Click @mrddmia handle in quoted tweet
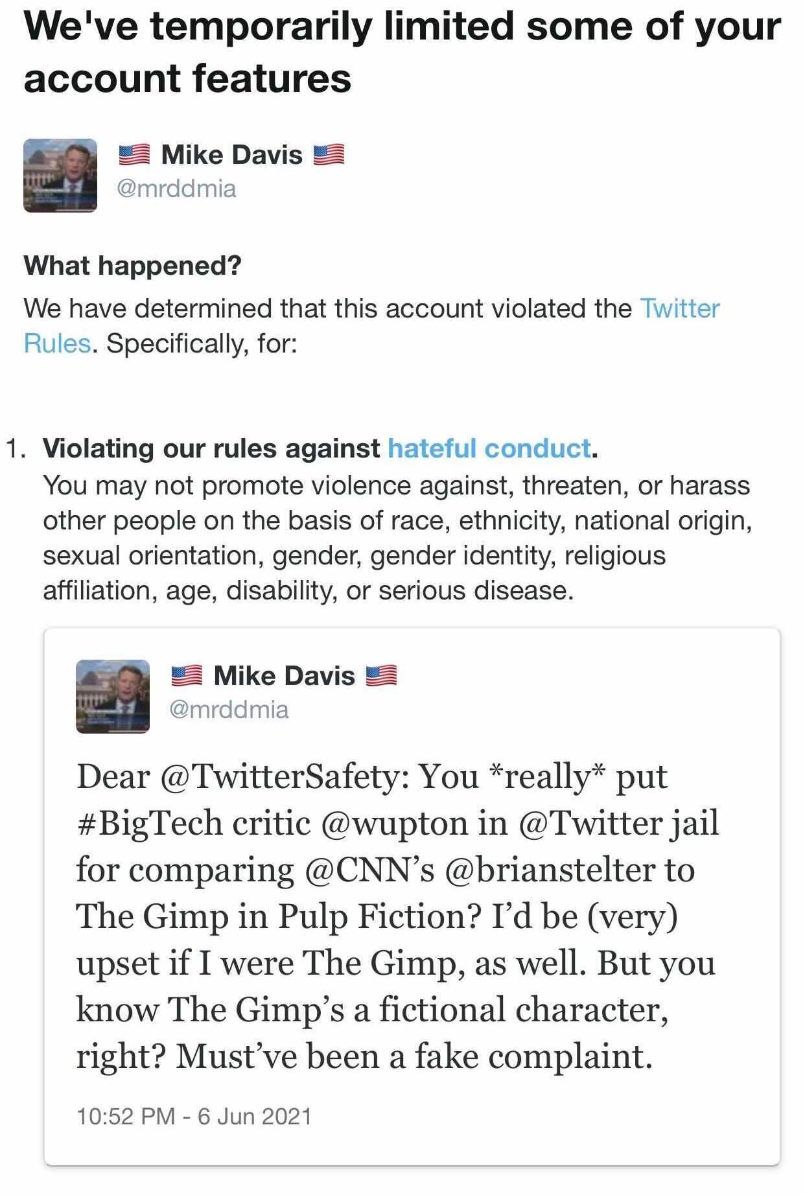This screenshot has width=805, height=1195. 229,710
